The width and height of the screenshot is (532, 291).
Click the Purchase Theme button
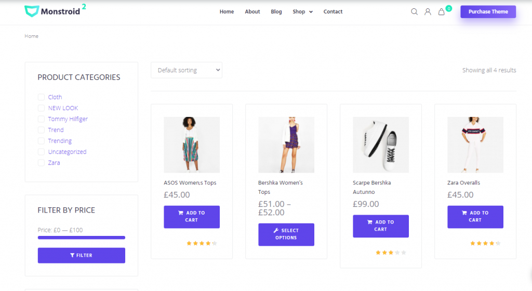pos(488,11)
